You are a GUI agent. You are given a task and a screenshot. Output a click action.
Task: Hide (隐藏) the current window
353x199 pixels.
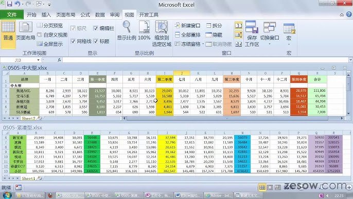click(x=214, y=35)
